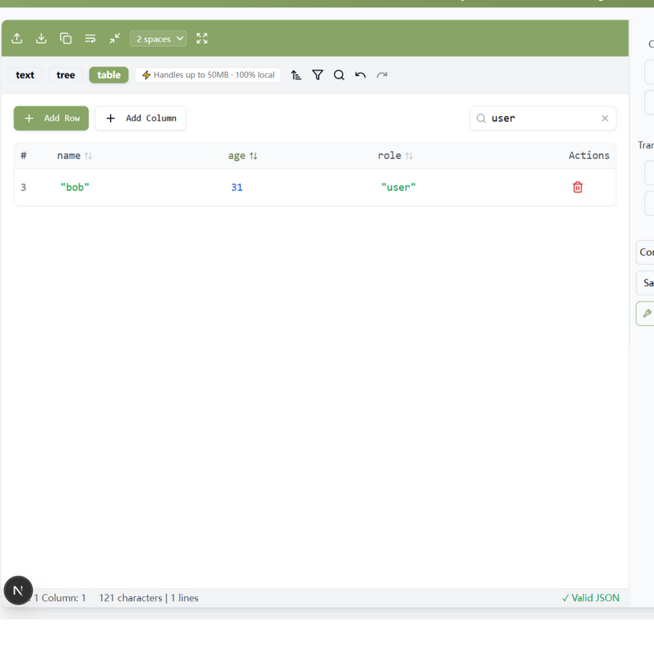Click the sort icon in view toolbar
This screenshot has height=650, width=654.
[x=296, y=75]
